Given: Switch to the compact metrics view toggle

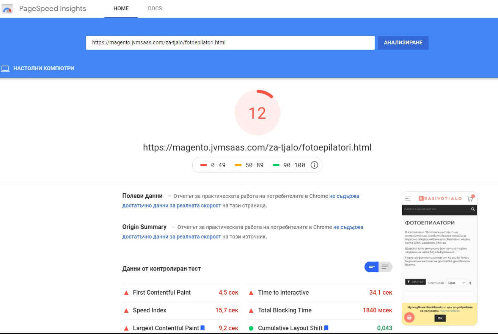Looking at the screenshot, I should pyautogui.click(x=372, y=267).
